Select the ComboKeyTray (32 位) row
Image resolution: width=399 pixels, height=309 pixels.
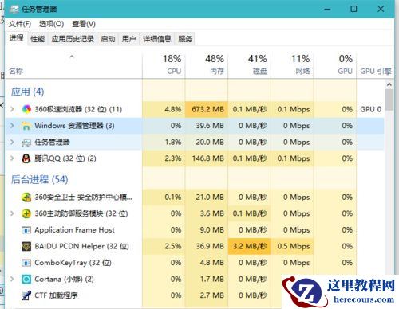194,263
